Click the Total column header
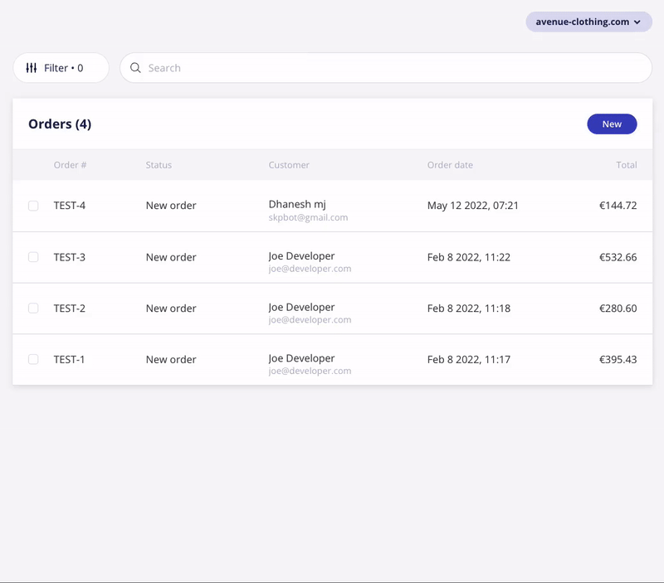Image resolution: width=664 pixels, height=583 pixels. pos(627,165)
